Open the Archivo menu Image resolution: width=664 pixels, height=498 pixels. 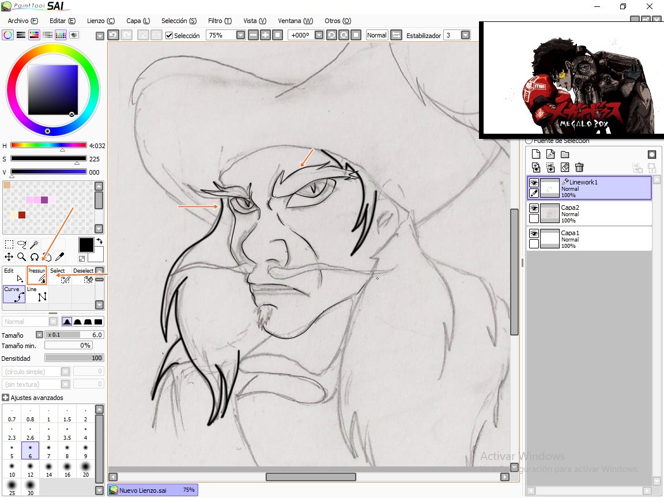pos(23,21)
